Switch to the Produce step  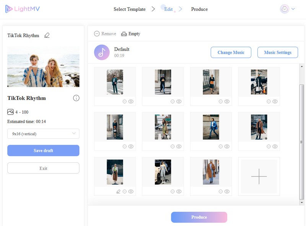point(199,9)
